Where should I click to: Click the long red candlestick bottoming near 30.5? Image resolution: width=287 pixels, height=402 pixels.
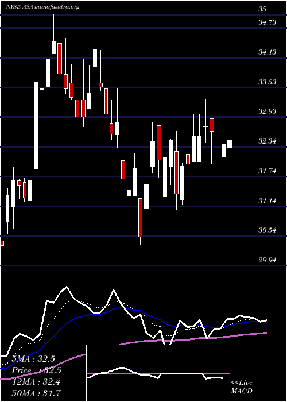point(140,218)
